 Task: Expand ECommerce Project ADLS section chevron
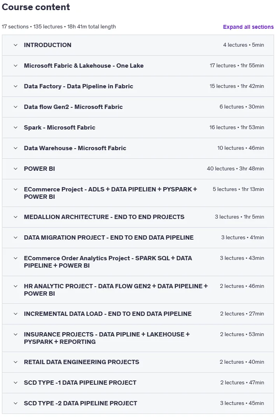coord(16,189)
